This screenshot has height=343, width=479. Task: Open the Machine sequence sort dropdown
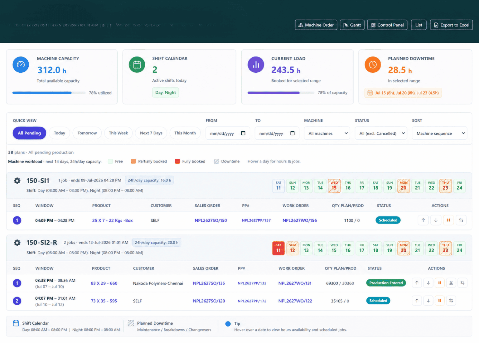click(439, 133)
